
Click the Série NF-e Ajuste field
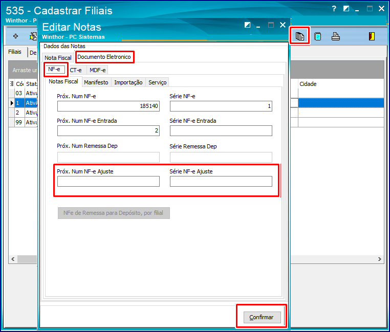[x=221, y=181]
